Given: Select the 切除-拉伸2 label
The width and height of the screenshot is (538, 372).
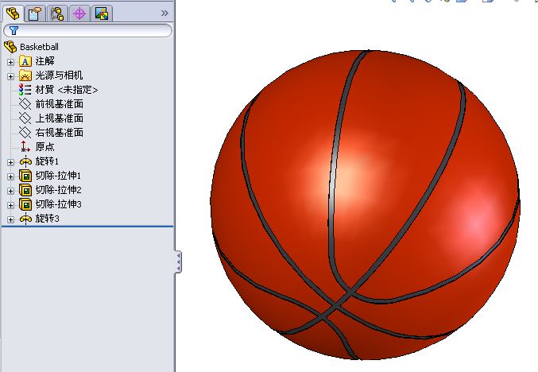Looking at the screenshot, I should (58, 190).
